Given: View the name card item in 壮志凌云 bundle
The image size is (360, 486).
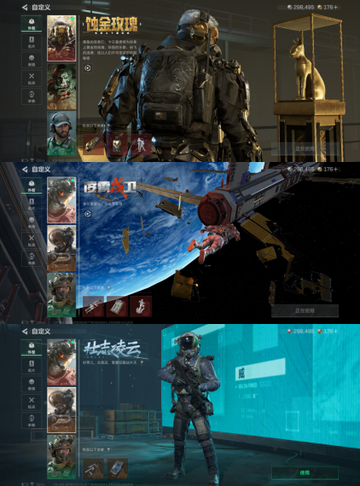Looking at the screenshot, I should tap(117, 468).
